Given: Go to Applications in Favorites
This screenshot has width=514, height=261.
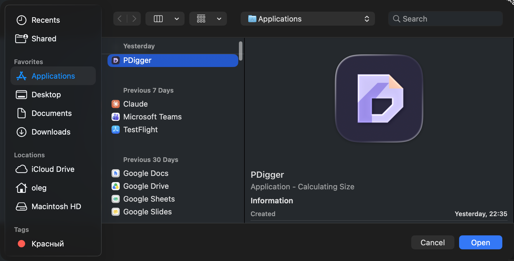Looking at the screenshot, I should click(x=53, y=76).
